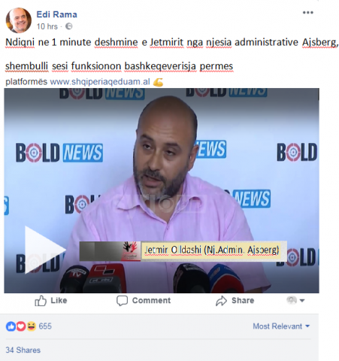Click the Share button label

243,300
